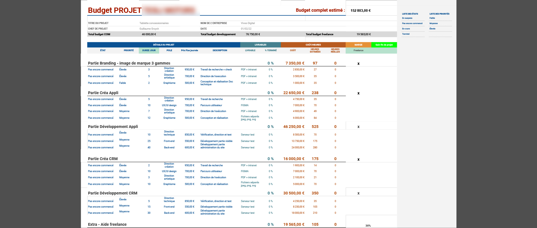537x228 pixels.
Task: Choose "En suspens" in Liste des états
Action: coord(407,18)
